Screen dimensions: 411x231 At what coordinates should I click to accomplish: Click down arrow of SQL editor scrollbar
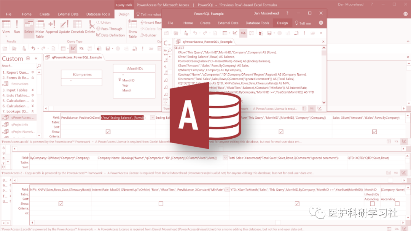[x=324, y=102]
